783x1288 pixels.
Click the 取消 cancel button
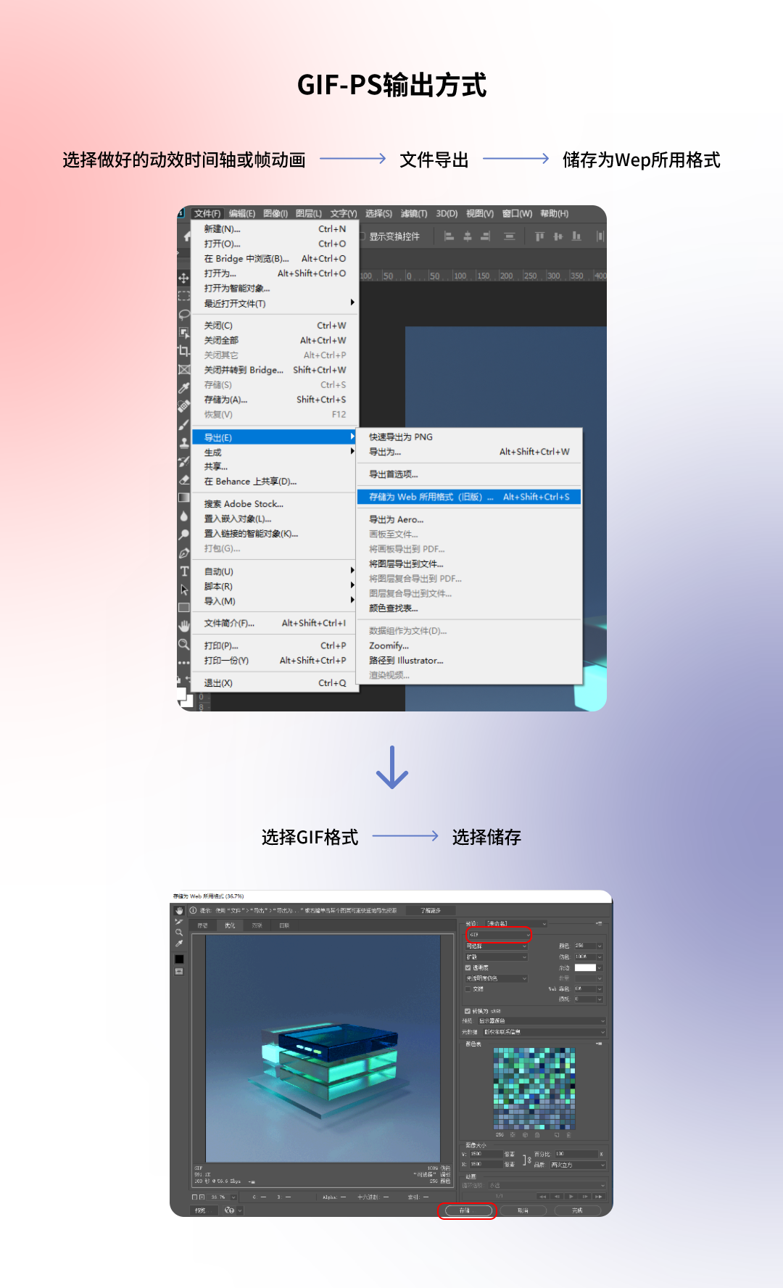pyautogui.click(x=523, y=1210)
